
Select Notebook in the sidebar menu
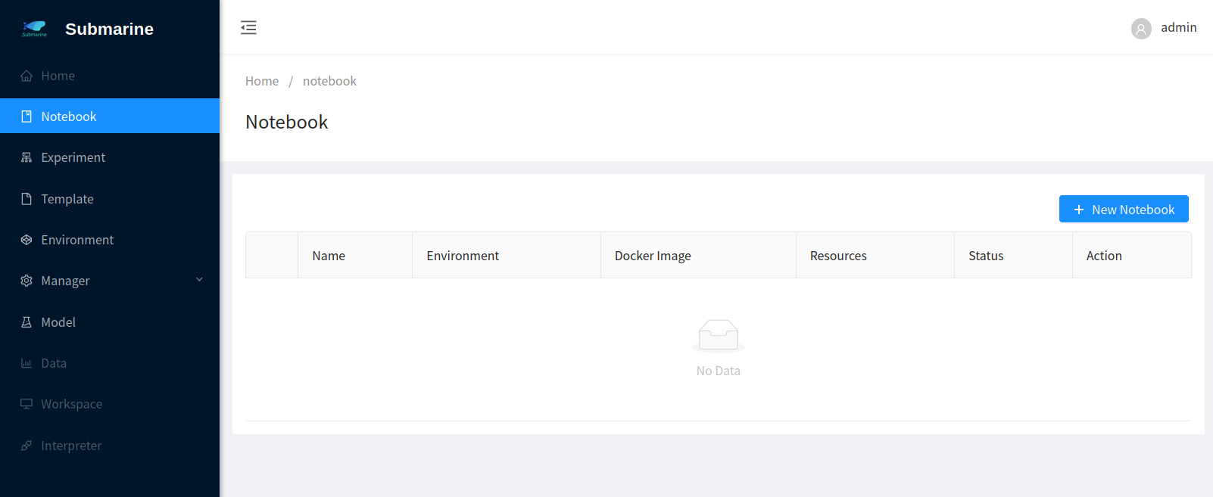[x=69, y=116]
